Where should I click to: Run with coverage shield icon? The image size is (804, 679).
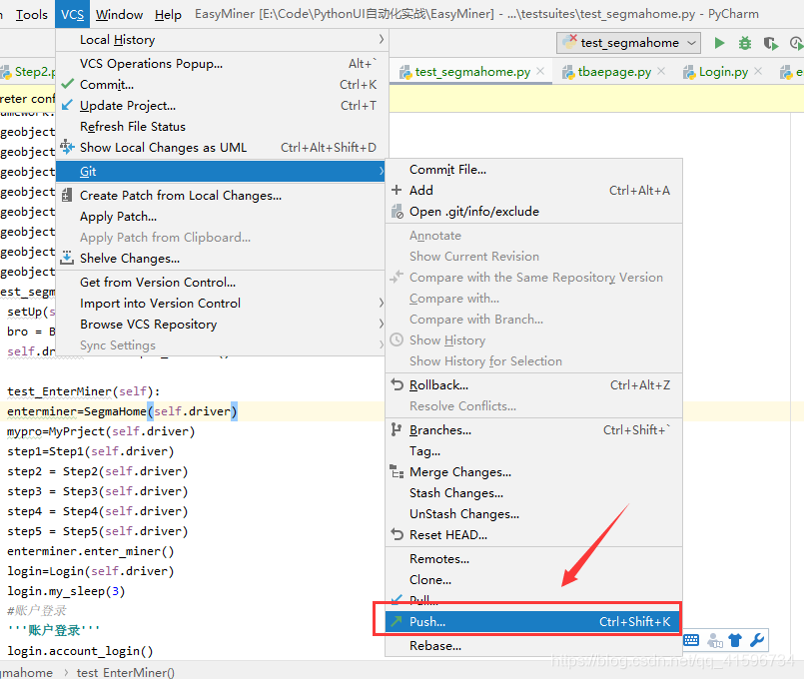pyautogui.click(x=771, y=44)
